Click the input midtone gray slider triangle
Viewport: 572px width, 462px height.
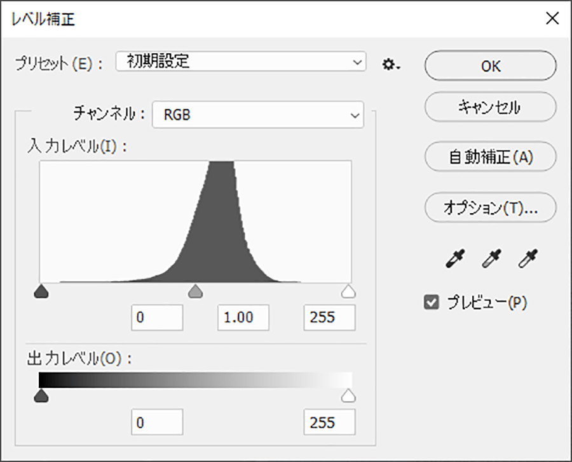pos(196,291)
